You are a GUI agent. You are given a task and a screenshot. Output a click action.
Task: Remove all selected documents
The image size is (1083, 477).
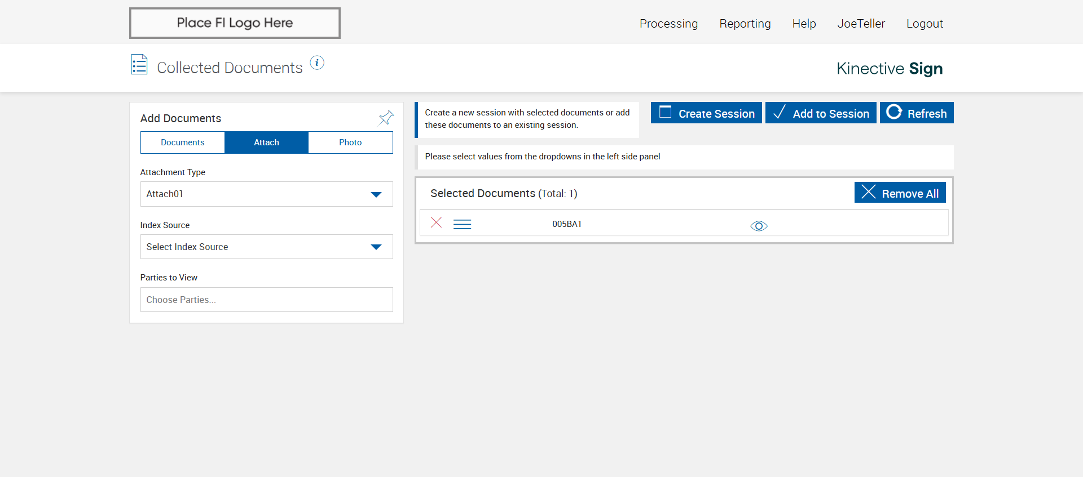900,193
